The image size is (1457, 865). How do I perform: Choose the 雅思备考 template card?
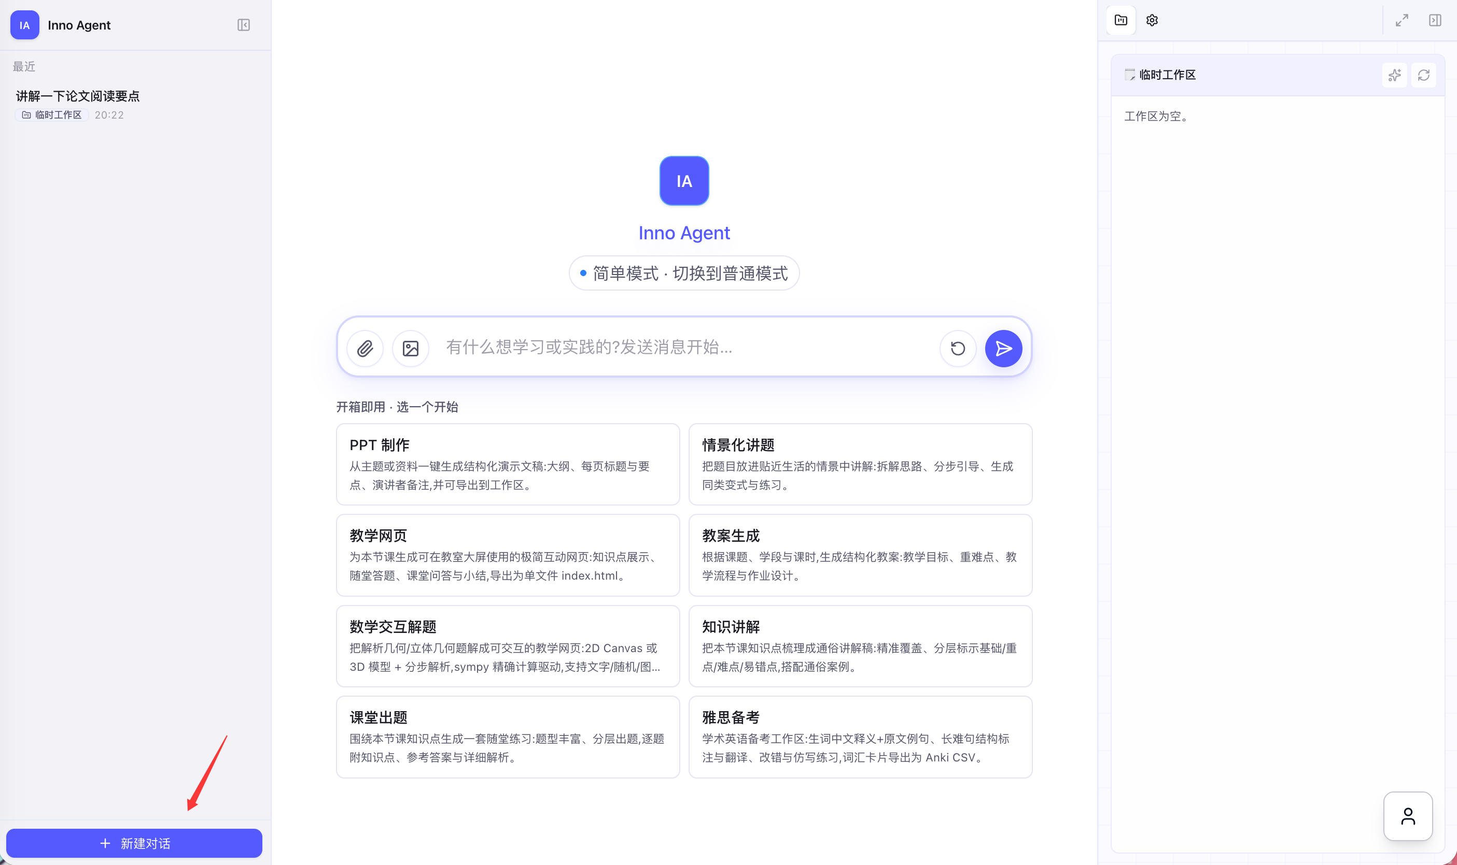coord(860,737)
